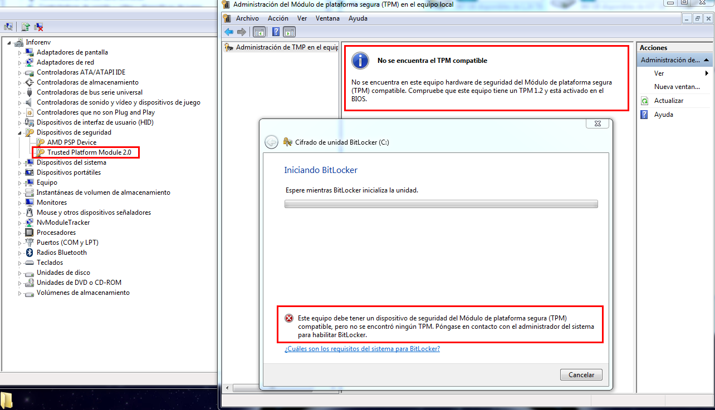715x410 pixels.
Task: Select Instantáneas de volumen de almacenamiento item
Action: pos(104,192)
